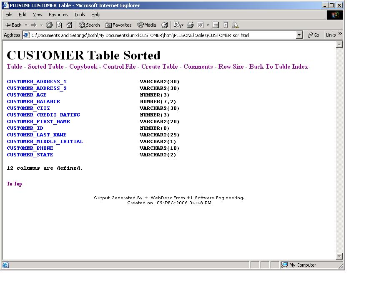The width and height of the screenshot is (389, 287).
Task: Open the Comments link
Action: pos(198,67)
